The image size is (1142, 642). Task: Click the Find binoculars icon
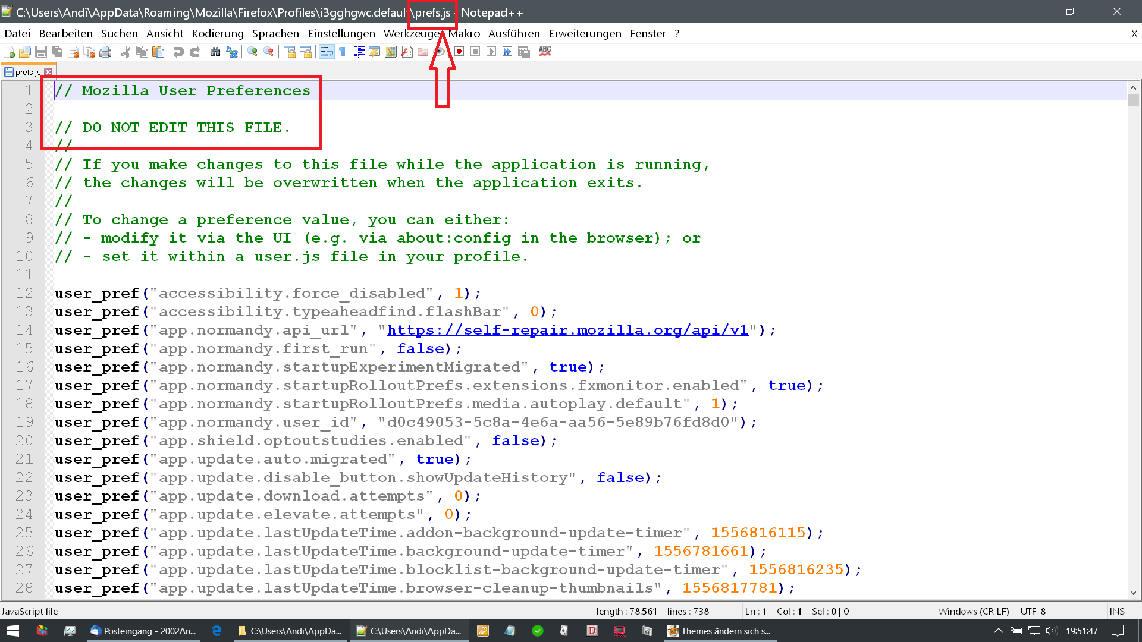point(215,52)
